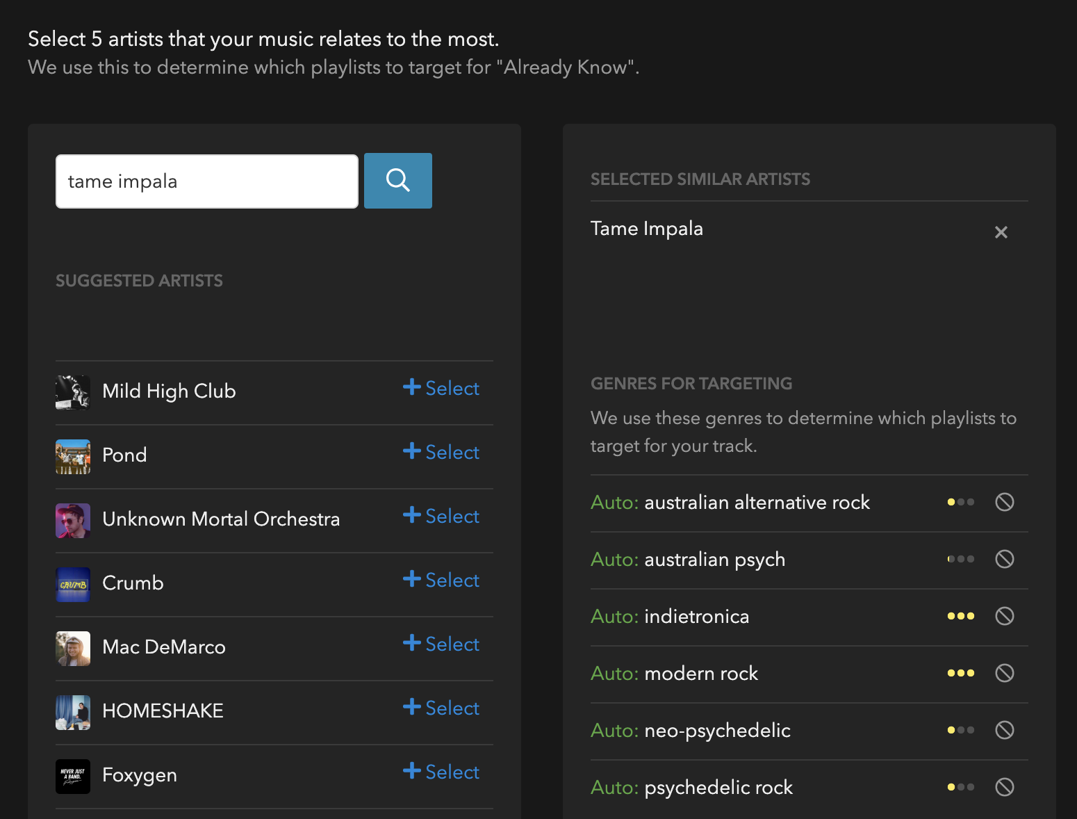This screenshot has width=1077, height=819.
Task: Click the Pond artist name
Action: click(124, 455)
